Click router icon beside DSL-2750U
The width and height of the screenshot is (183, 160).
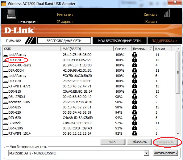6,97
